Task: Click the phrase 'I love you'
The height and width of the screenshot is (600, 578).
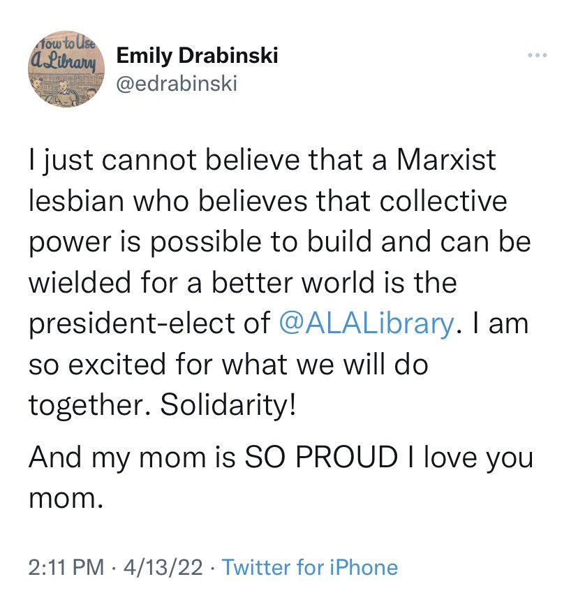Action: pos(474,458)
